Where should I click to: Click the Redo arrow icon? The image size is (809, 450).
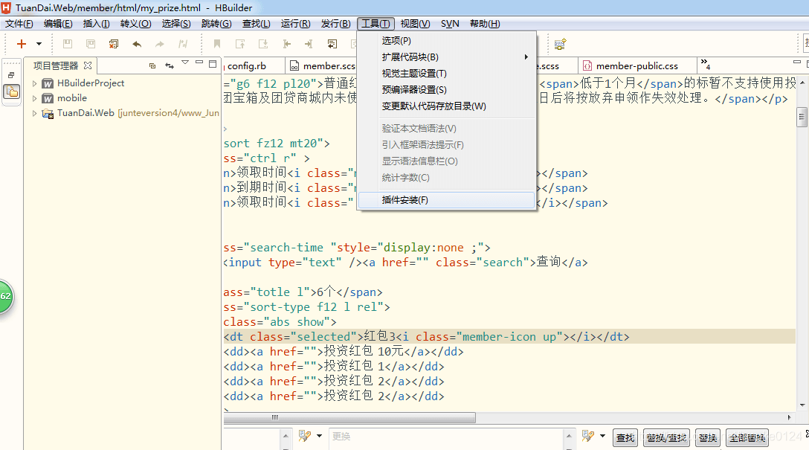pyautogui.click(x=160, y=44)
